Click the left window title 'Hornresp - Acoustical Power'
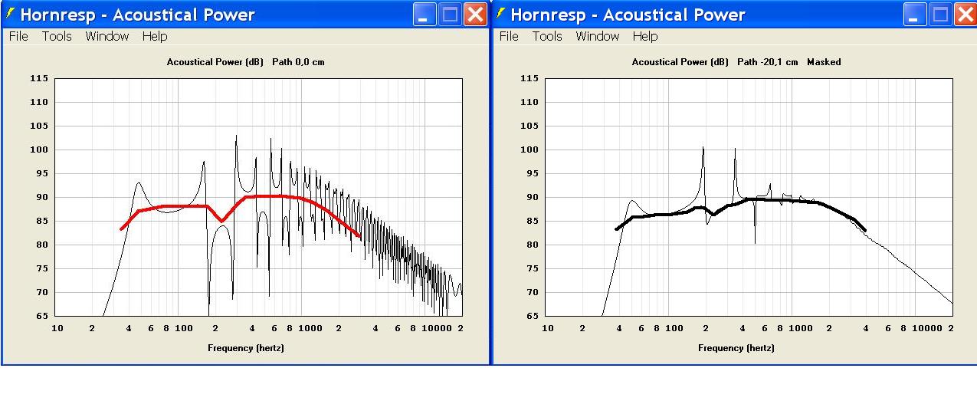Image resolution: width=977 pixels, height=414 pixels. (138, 15)
